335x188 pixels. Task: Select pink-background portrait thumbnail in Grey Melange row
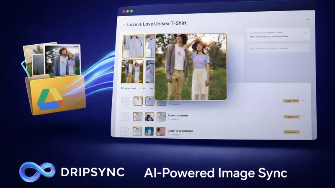(161, 131)
